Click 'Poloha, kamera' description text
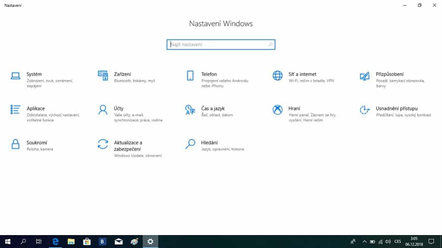 [x=40, y=149]
